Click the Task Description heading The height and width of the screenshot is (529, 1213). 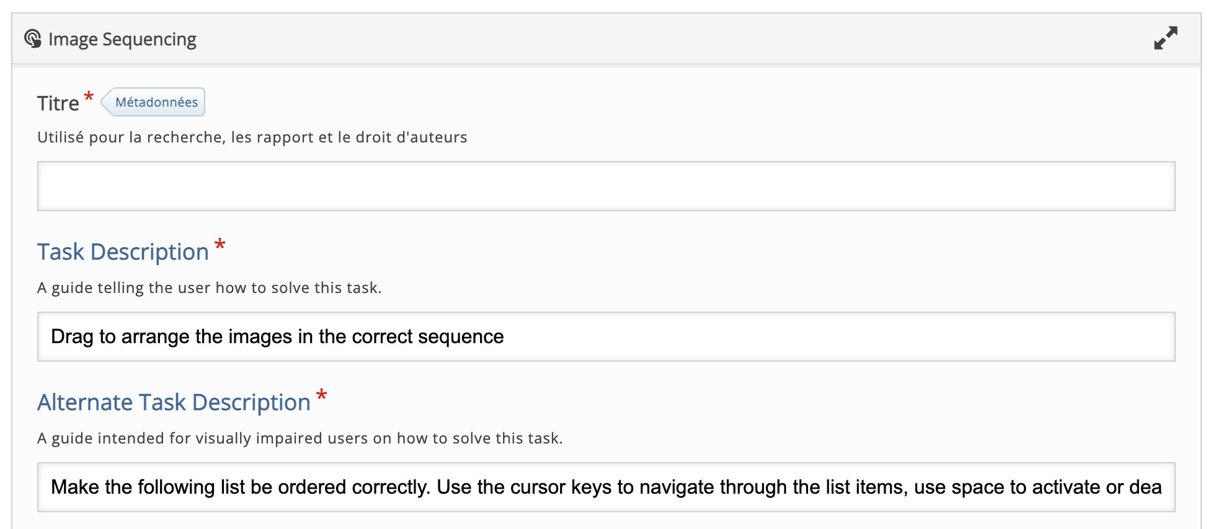pos(123,252)
